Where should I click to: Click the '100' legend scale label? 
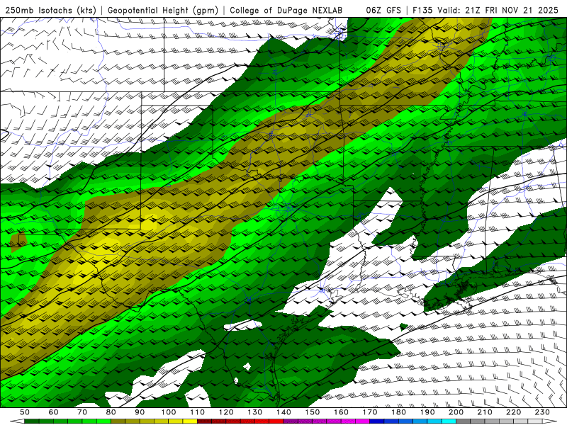click(x=169, y=412)
